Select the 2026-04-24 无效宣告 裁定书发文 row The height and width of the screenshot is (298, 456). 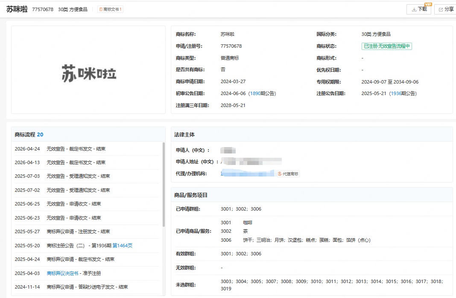[87, 149]
